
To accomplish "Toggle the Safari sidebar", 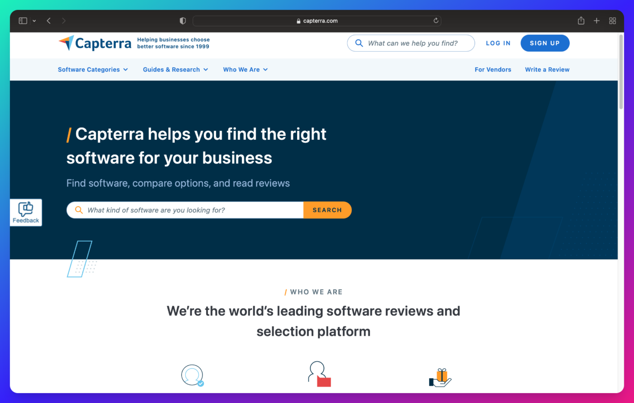I will (x=22, y=20).
